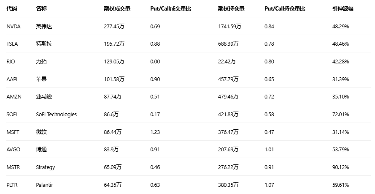Open the 微软 stock name
Viewport: 375px width, 194px height.
click(x=41, y=132)
